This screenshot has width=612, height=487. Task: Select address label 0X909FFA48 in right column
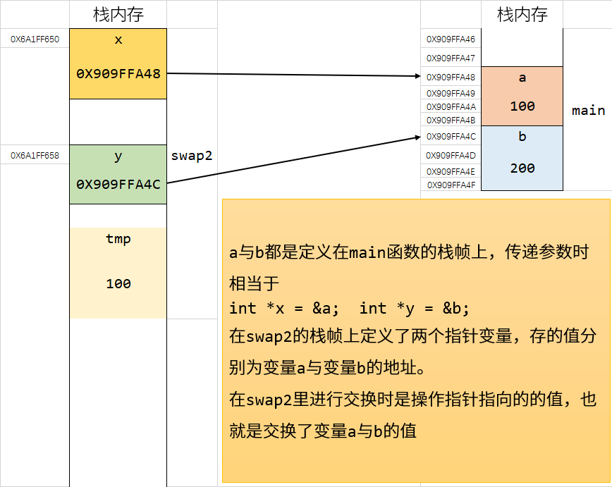pos(451,78)
